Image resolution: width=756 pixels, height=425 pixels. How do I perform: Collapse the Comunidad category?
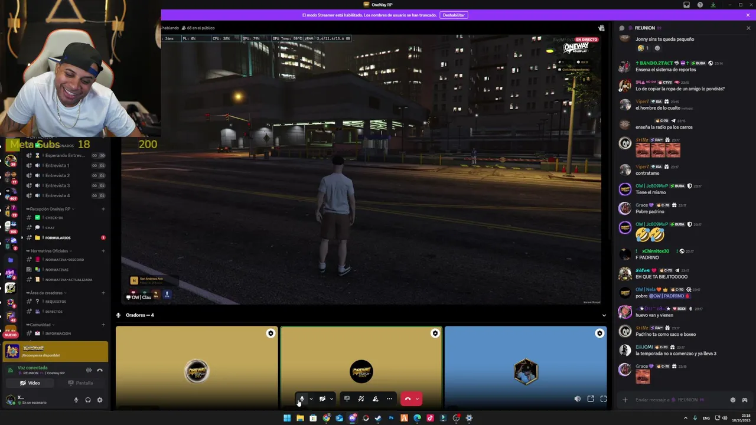point(40,325)
